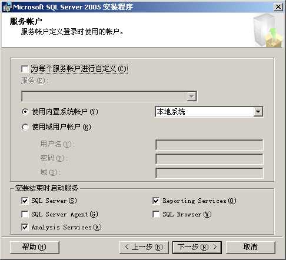Go back with 上一步 button
This screenshot has width=286, height=260.
[144, 247]
